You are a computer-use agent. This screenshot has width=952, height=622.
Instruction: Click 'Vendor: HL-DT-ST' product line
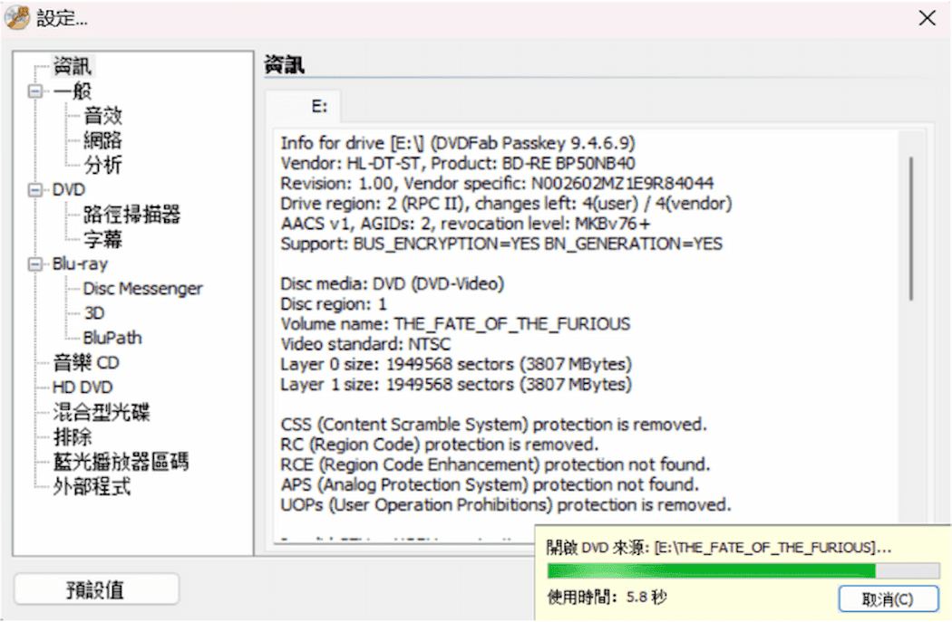[x=458, y=163]
